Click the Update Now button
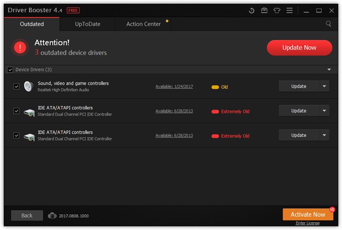Image resolution: width=342 pixels, height=230 pixels. tap(299, 48)
